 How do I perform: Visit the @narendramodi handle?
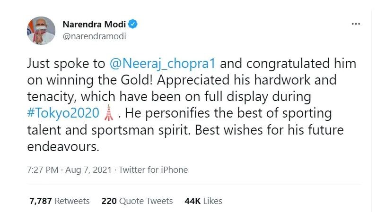pyautogui.click(x=94, y=36)
